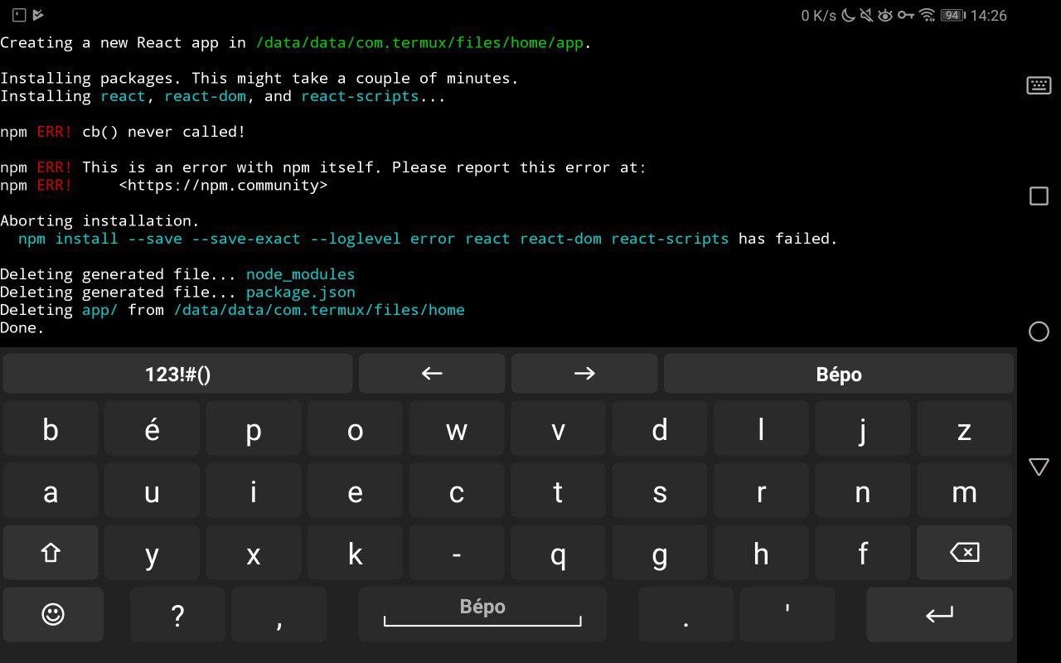Tap the letter r key
The height and width of the screenshot is (663, 1061).
[761, 491]
